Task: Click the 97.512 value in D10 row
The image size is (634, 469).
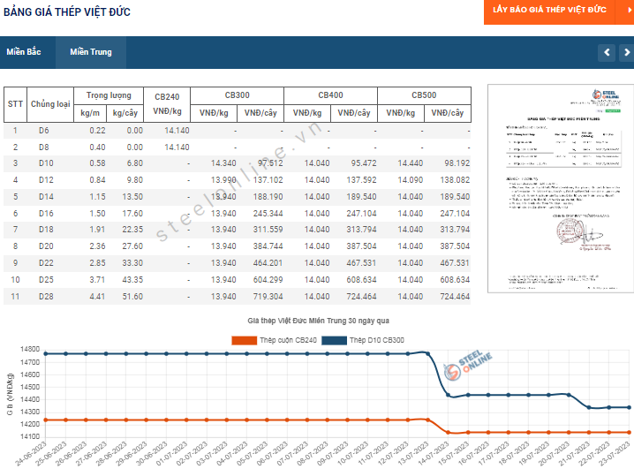Action: 270,163
